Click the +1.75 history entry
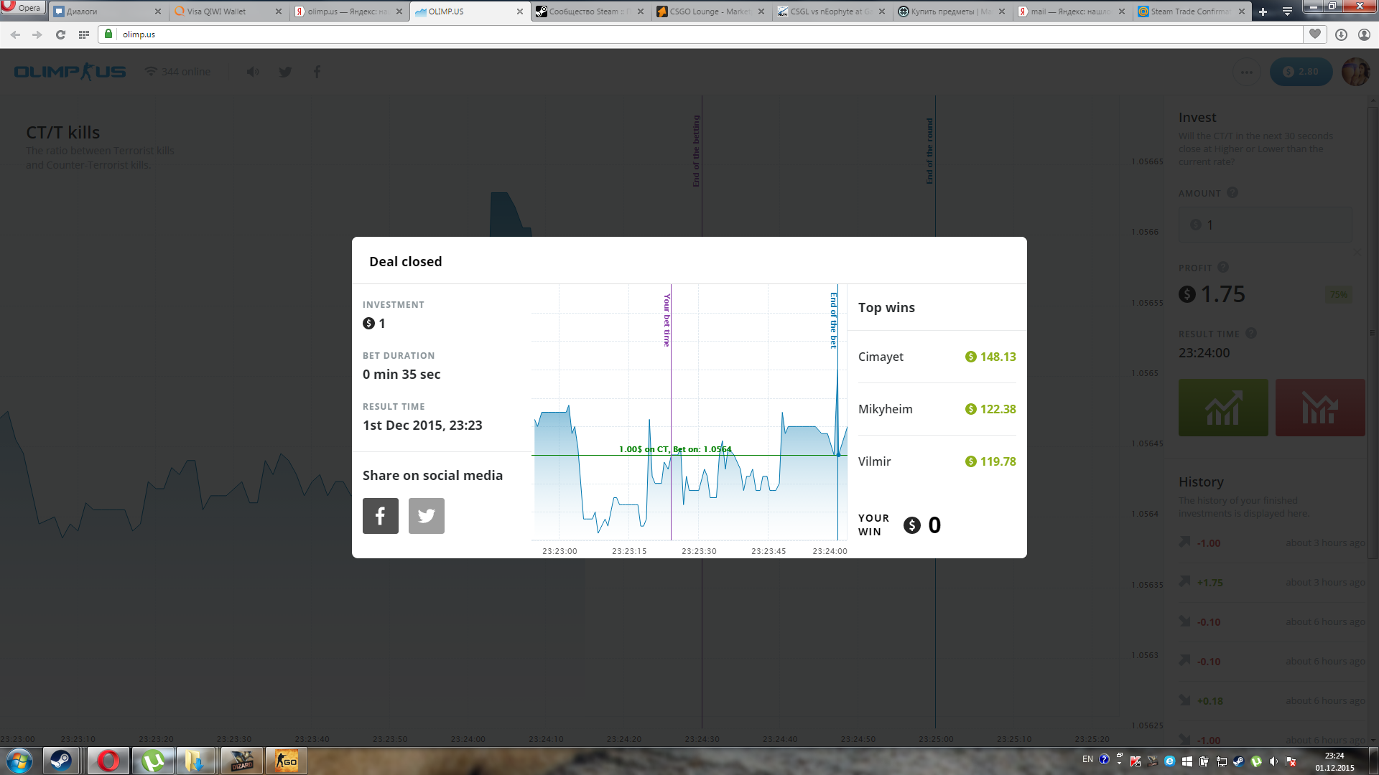 [x=1271, y=583]
